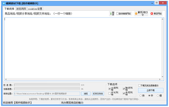169x107 pixels.
Task: Click the 清空网址 red X button
Action: [x=156, y=14]
